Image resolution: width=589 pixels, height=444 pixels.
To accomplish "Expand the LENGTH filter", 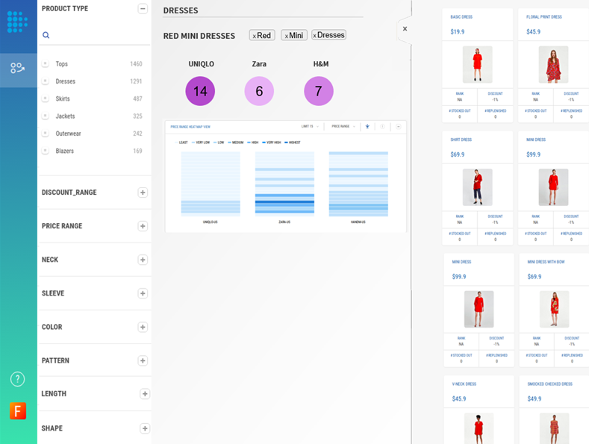I will [145, 394].
